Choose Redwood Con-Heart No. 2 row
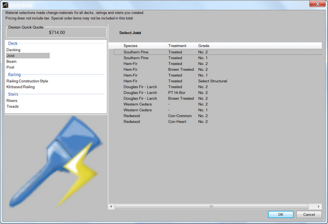The width and height of the screenshot is (328, 224). coord(217,121)
